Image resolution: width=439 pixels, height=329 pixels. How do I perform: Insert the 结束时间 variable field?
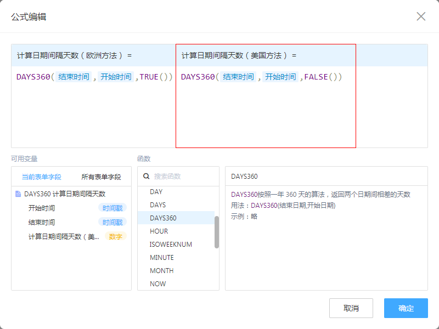coord(42,223)
